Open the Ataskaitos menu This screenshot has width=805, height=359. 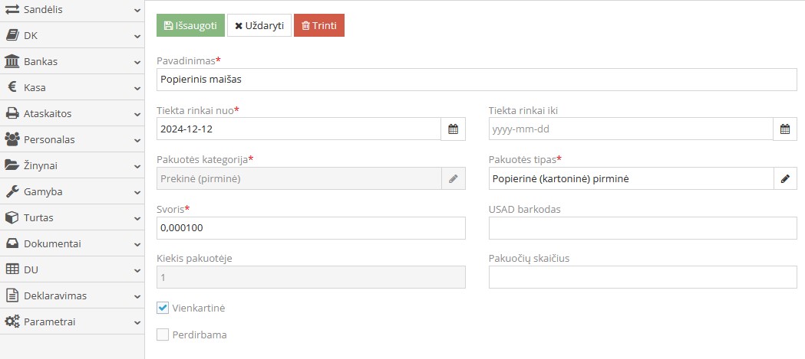(48, 113)
